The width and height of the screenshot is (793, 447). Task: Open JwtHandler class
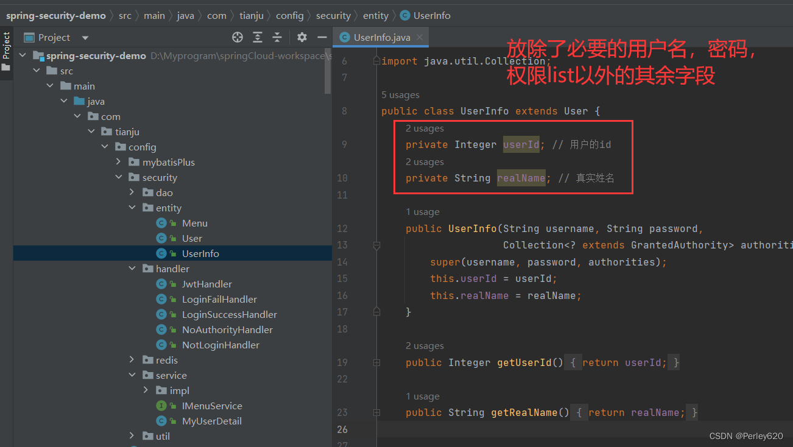206,284
